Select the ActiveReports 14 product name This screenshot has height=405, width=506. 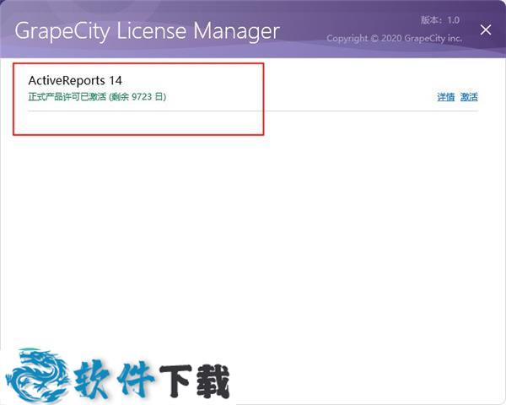75,80
